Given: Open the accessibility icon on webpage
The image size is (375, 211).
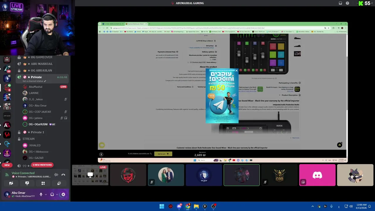Looking at the screenshot, I should pos(101,154).
